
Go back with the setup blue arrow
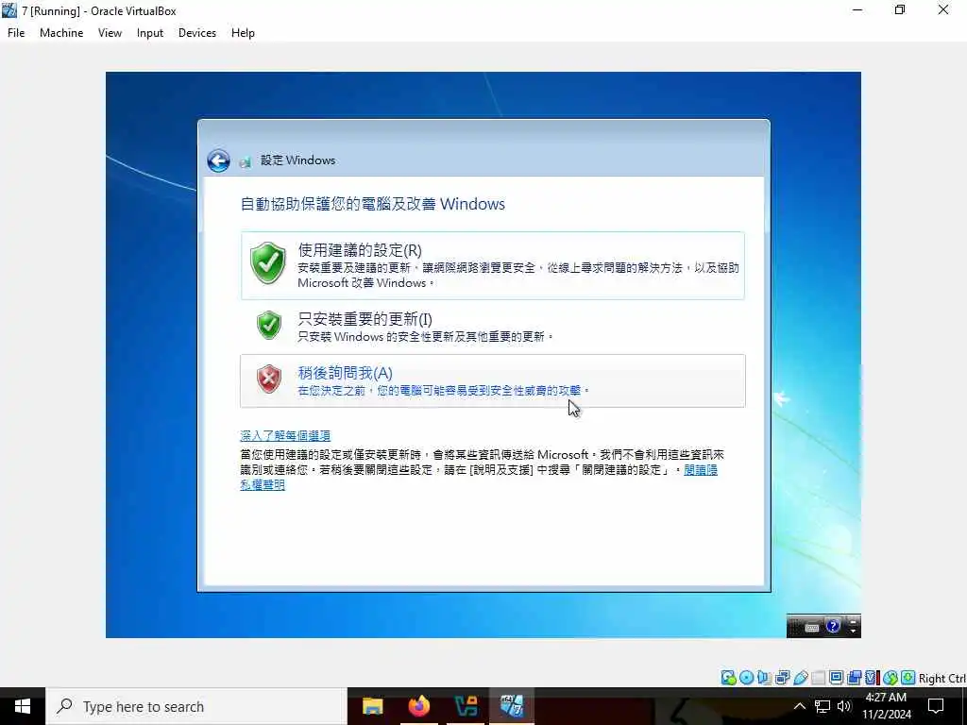click(x=218, y=160)
